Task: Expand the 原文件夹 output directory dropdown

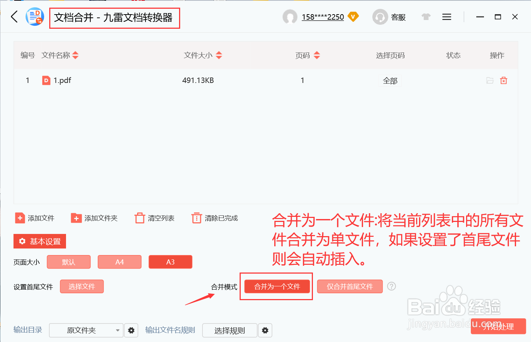Action: click(x=86, y=330)
